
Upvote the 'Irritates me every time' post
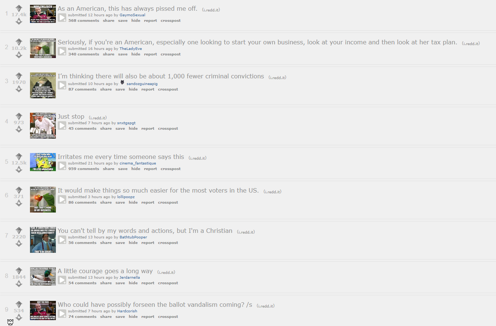click(19, 156)
